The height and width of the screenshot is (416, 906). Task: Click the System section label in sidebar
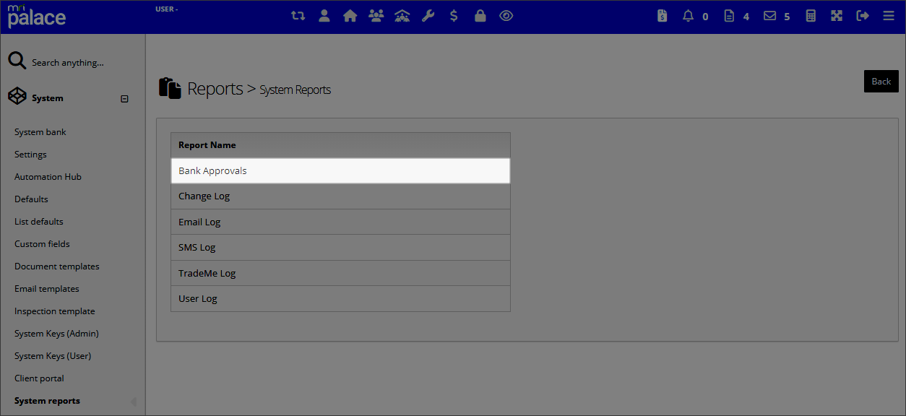pos(48,98)
